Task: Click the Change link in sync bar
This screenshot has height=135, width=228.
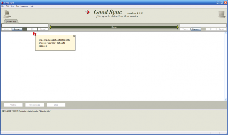Action: [x=114, y=27]
